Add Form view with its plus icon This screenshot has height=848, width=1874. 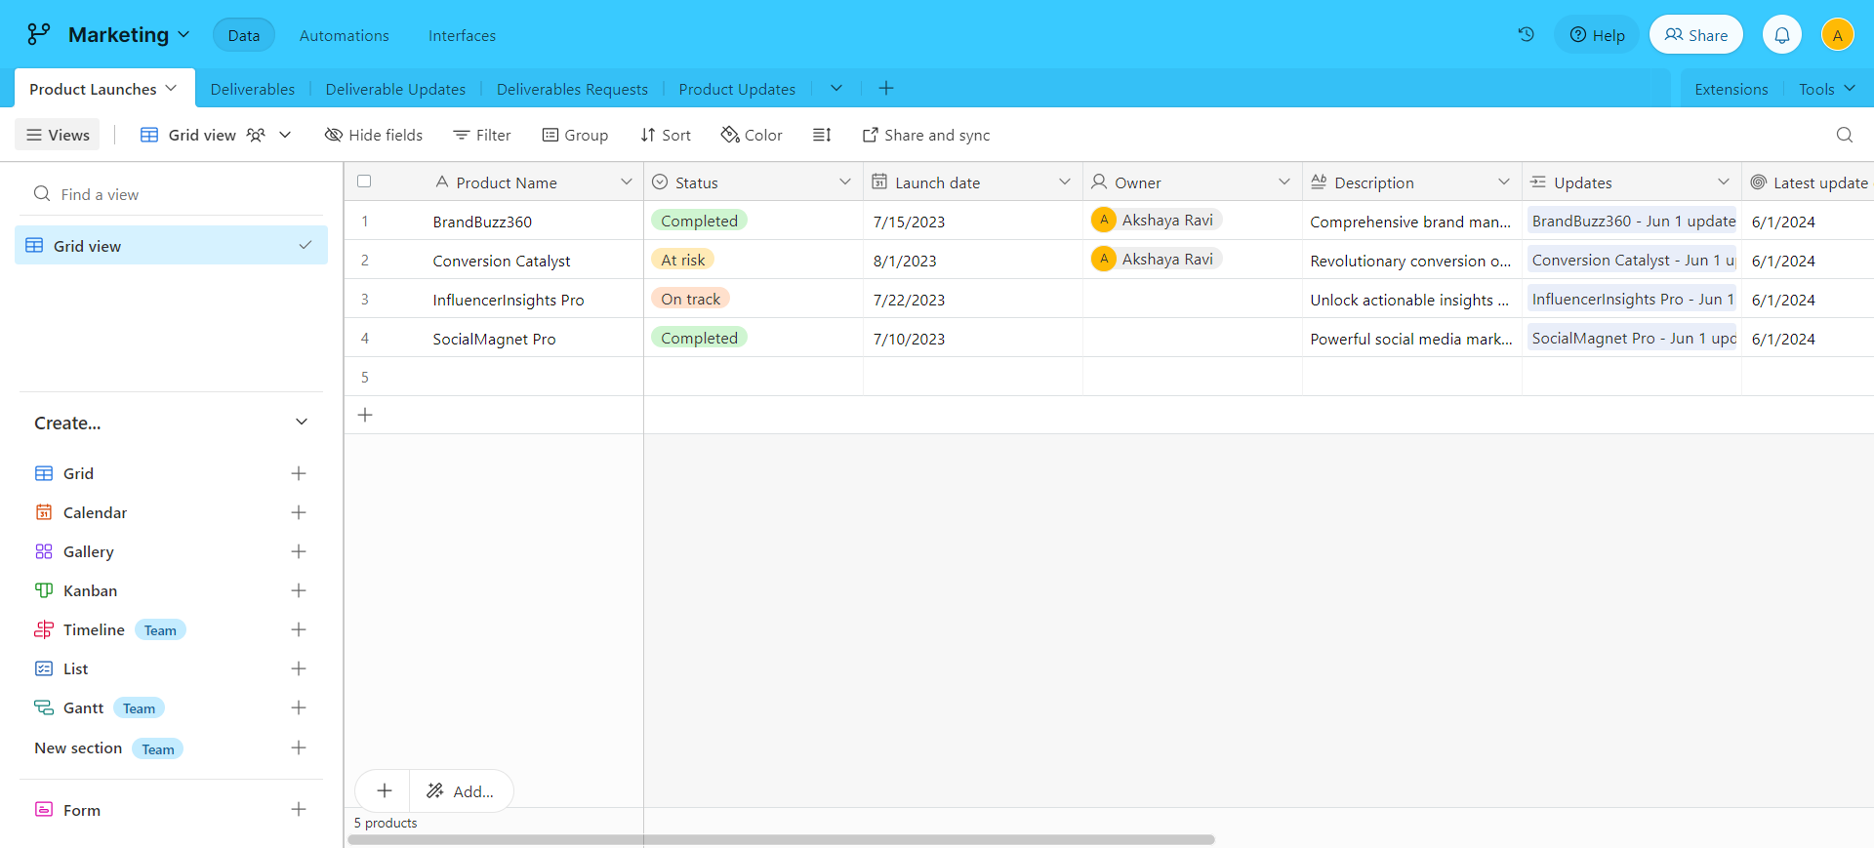coord(299,809)
